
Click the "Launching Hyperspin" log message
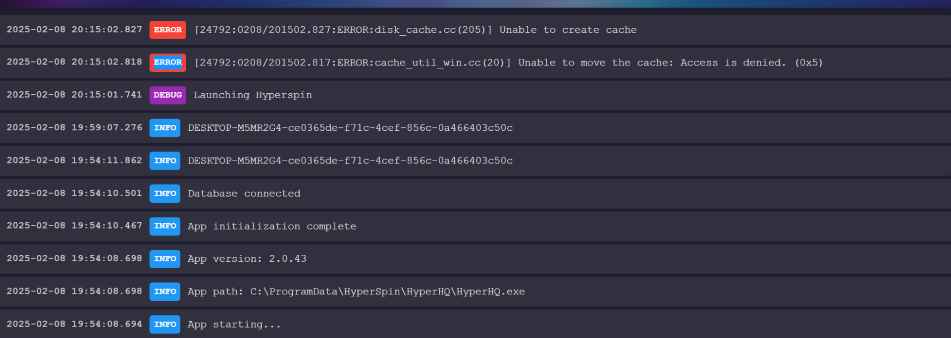pyautogui.click(x=253, y=95)
